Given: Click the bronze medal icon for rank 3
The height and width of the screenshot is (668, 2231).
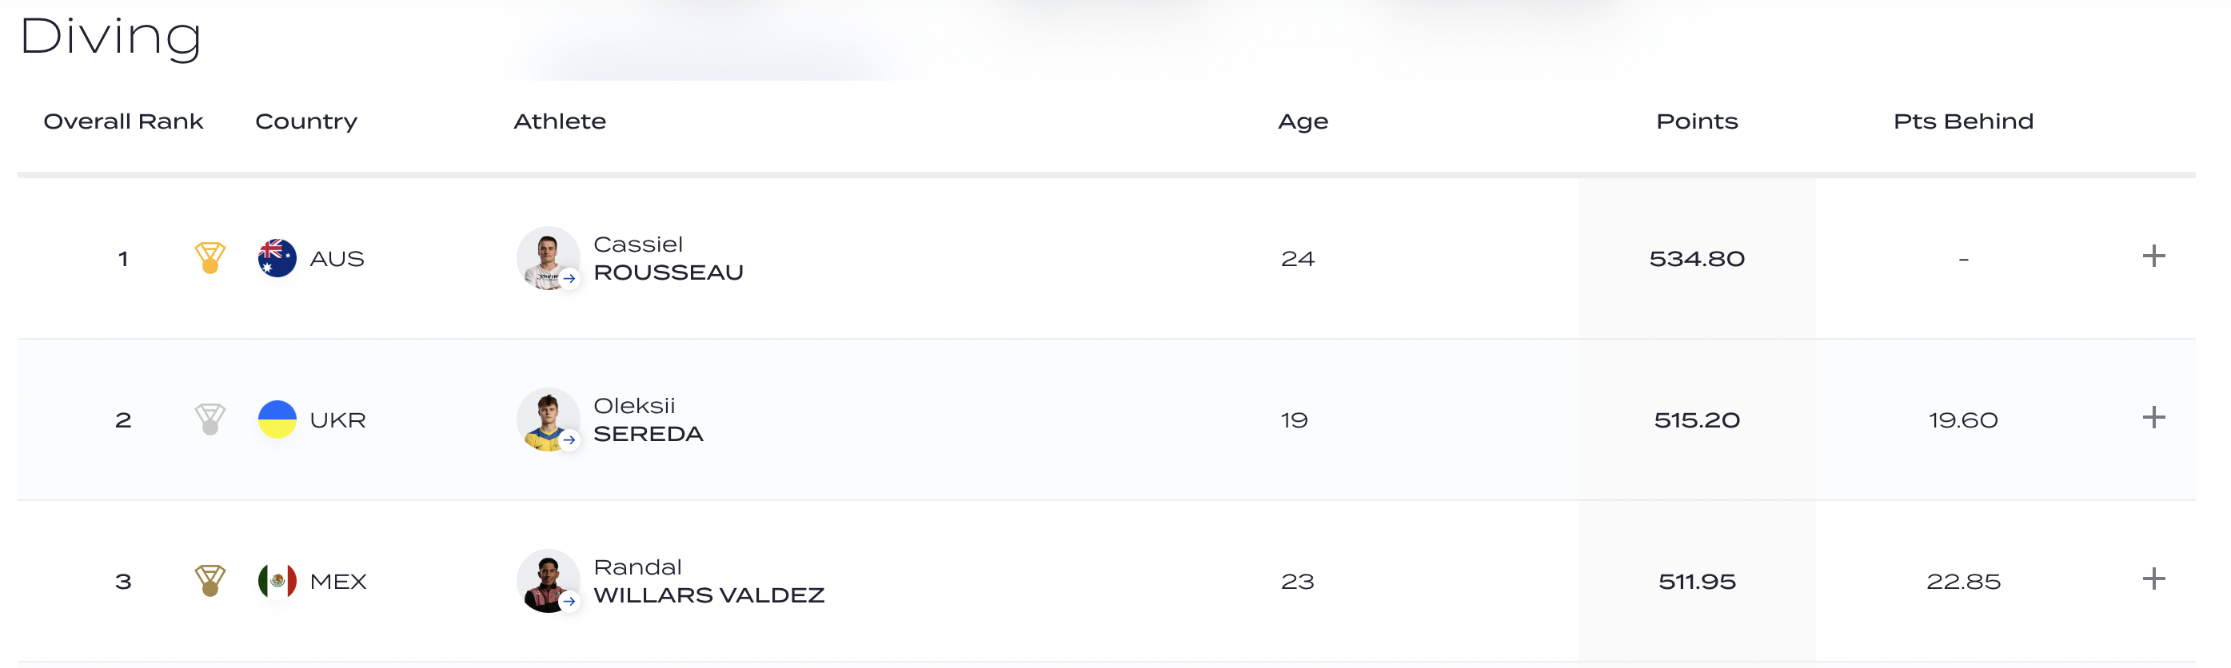Looking at the screenshot, I should coord(210,581).
